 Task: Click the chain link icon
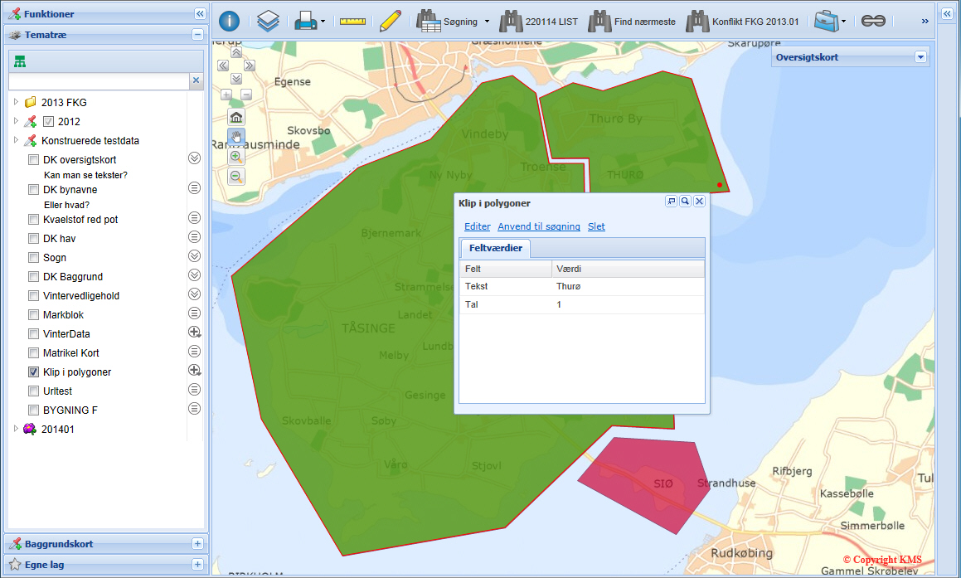873,22
